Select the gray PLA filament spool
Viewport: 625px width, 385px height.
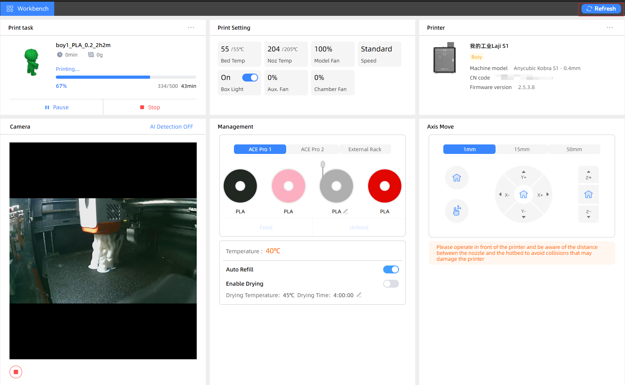336,186
